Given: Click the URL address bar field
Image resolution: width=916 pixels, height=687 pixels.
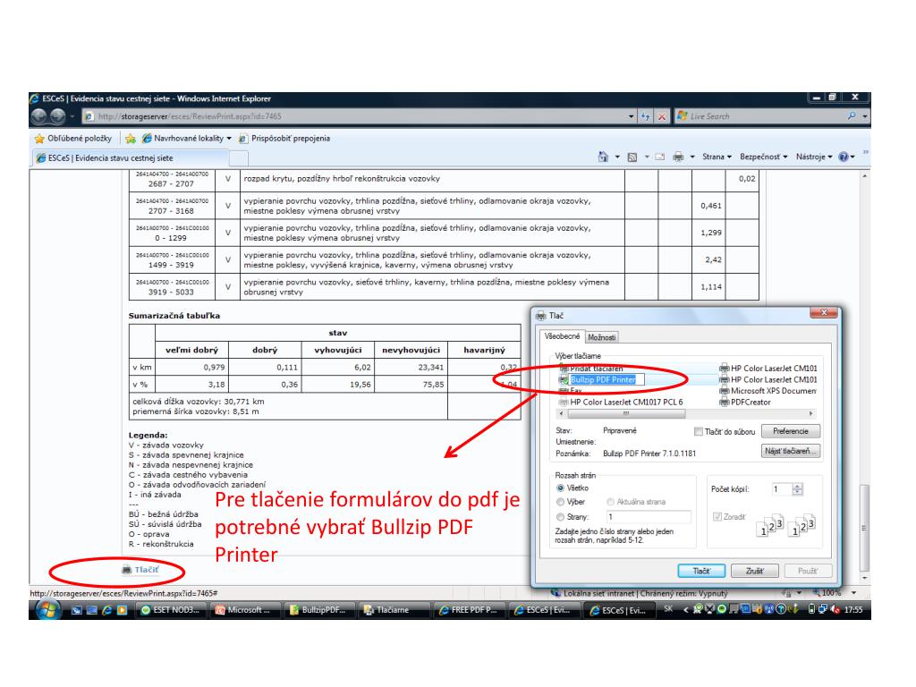Looking at the screenshot, I should (358, 116).
